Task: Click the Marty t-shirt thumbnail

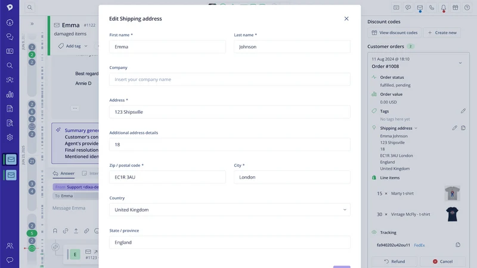Action: point(452,193)
